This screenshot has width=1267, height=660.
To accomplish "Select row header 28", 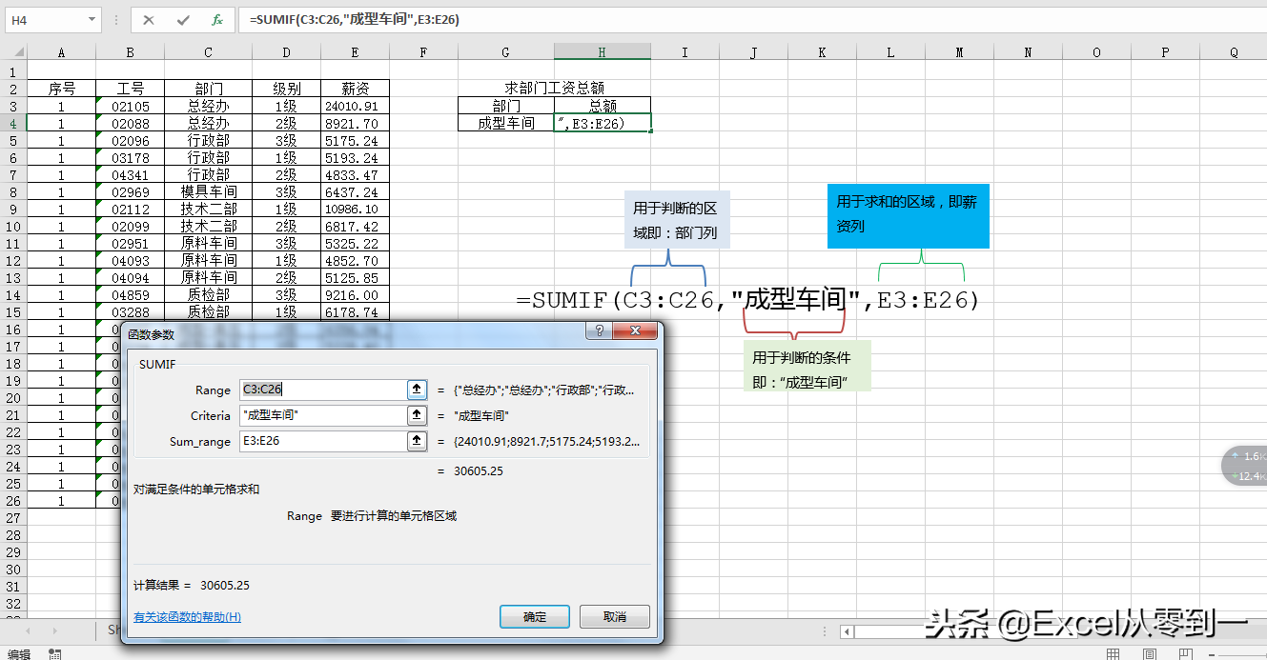I will point(13,534).
